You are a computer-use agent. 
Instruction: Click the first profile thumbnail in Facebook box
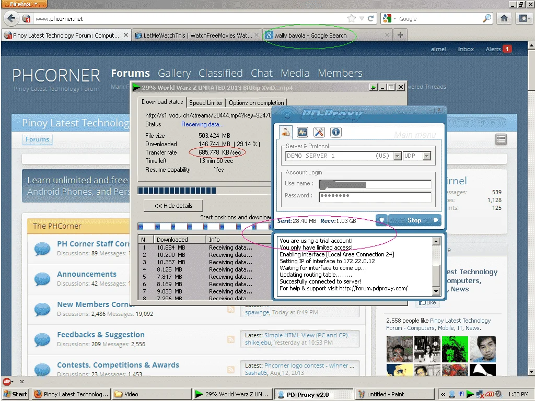[x=400, y=349]
